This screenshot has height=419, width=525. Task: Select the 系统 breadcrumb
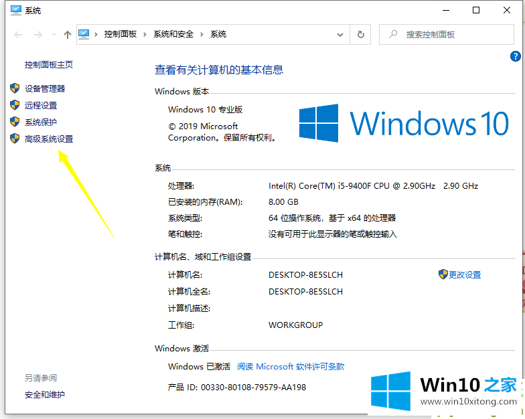[218, 34]
